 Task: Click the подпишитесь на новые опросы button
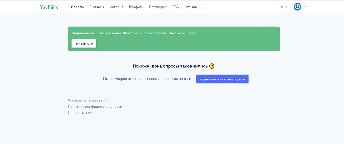tap(222, 79)
